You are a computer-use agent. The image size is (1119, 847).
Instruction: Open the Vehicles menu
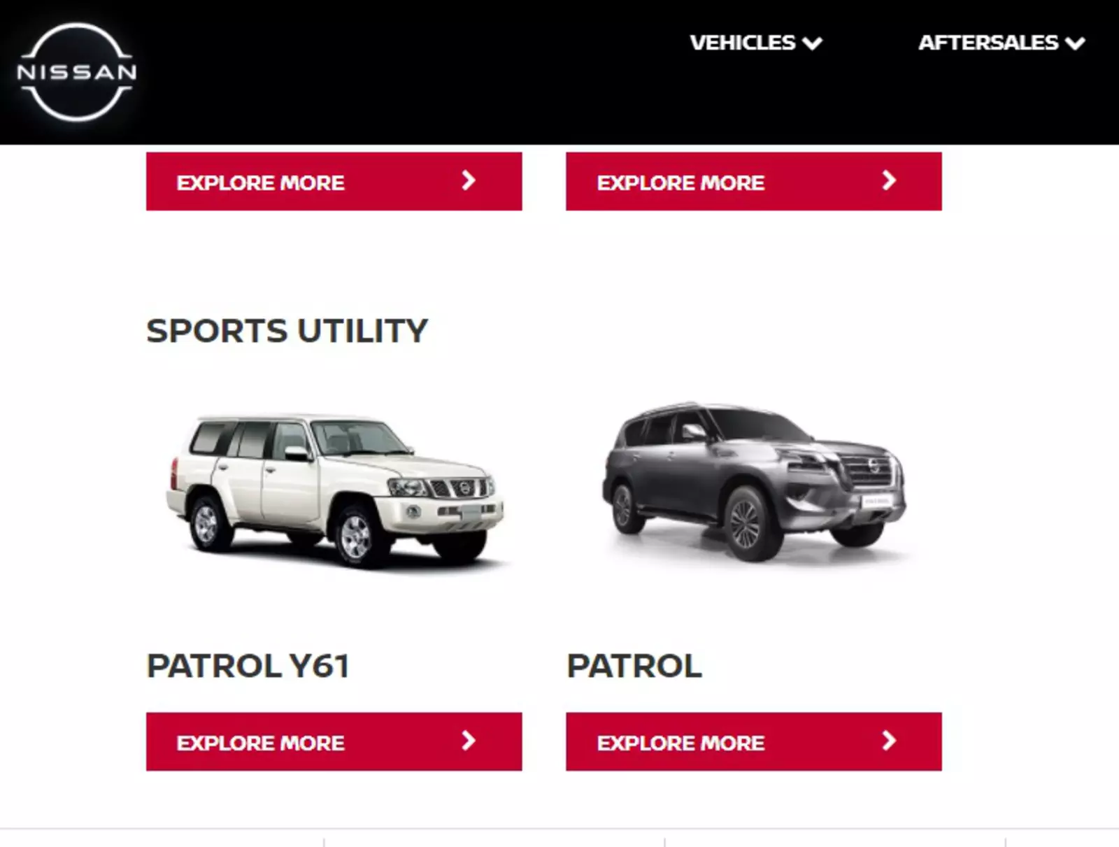755,43
